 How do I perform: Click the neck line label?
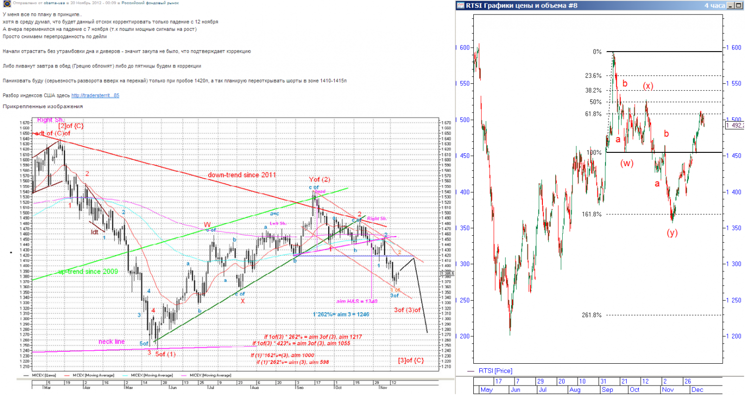112,341
